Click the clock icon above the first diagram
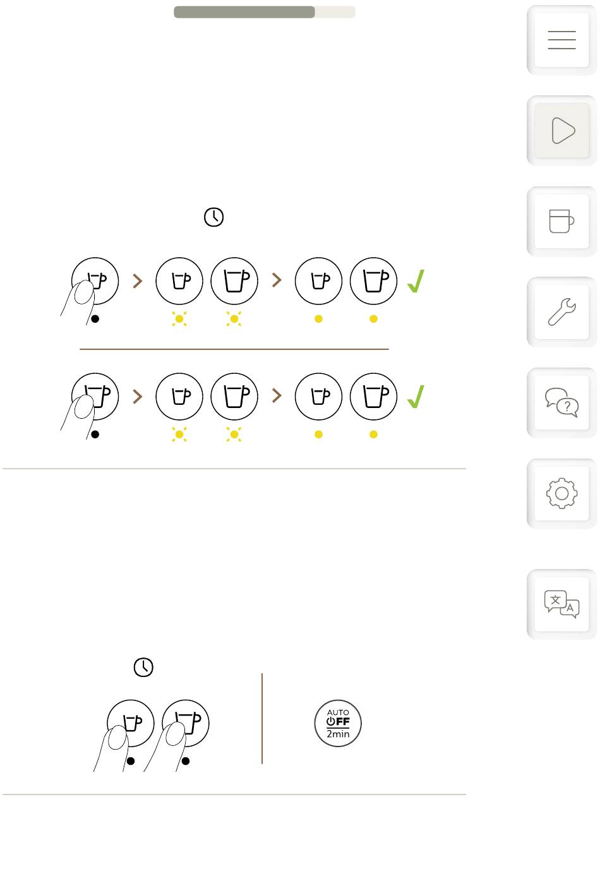Viewport: 600px width, 876px height. point(214,217)
